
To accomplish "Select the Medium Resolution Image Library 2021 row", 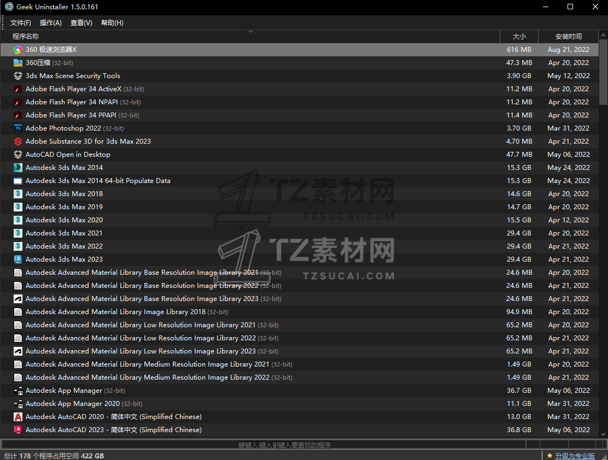I will [299, 364].
